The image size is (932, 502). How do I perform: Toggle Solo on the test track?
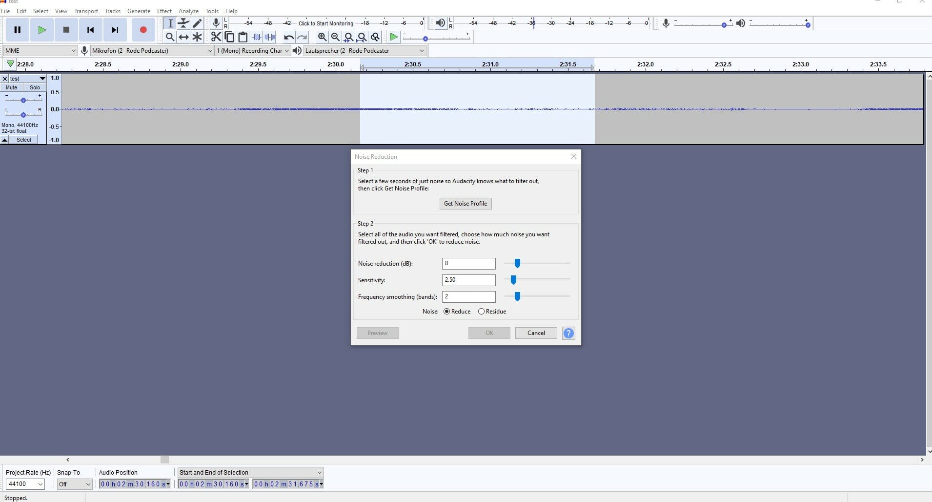tap(35, 87)
